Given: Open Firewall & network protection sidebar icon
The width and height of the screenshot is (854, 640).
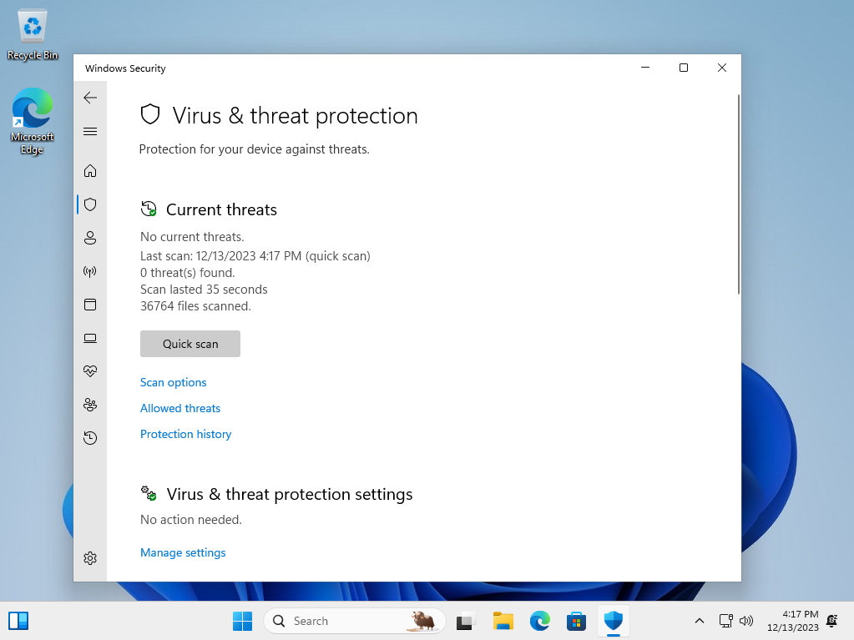Looking at the screenshot, I should click(90, 271).
